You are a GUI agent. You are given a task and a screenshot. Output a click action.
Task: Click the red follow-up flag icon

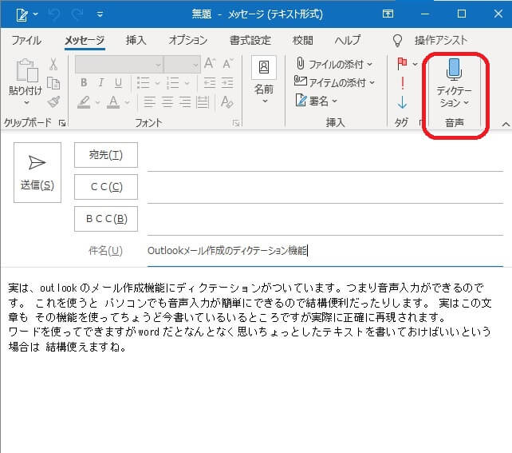[402, 63]
